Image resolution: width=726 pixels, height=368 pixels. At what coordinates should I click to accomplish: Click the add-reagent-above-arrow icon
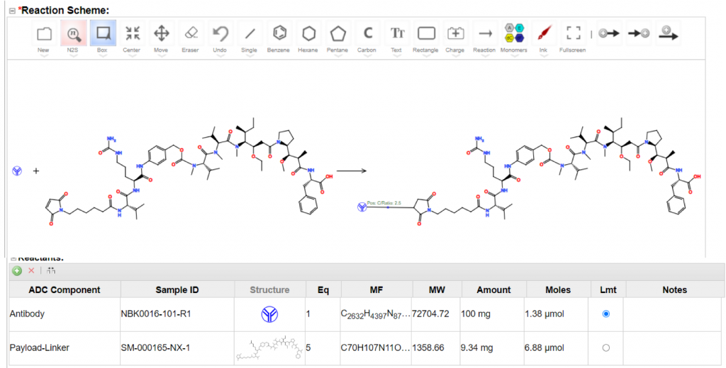click(x=668, y=33)
